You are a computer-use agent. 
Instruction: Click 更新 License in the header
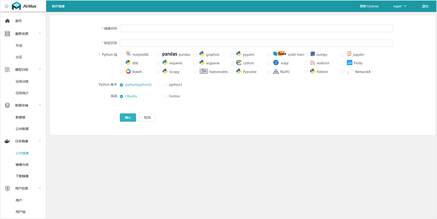[x=369, y=6]
